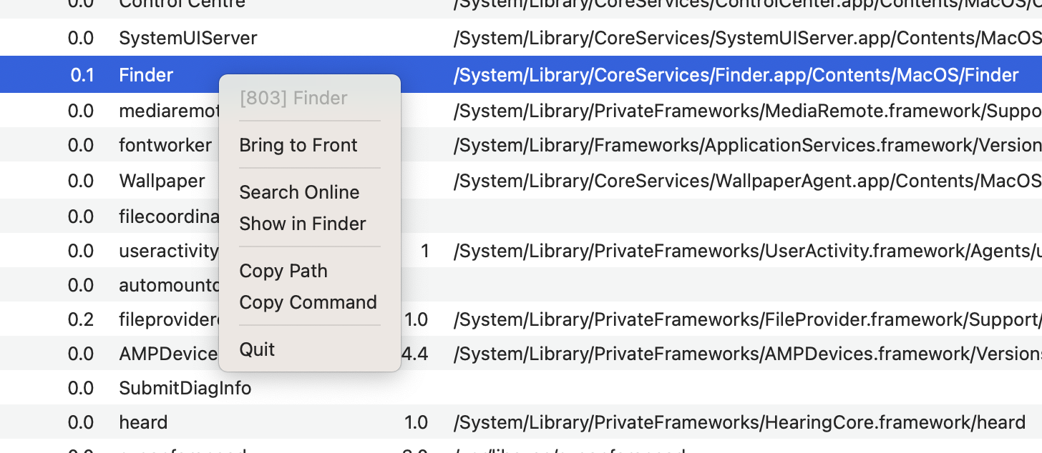Click the 0.2 CPU value for fileproviderd
Screen dimensions: 1042x453
[x=81, y=319]
